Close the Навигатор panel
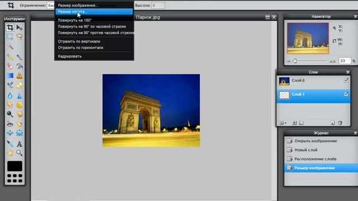The width and height of the screenshot is (358, 201). pos(356,16)
